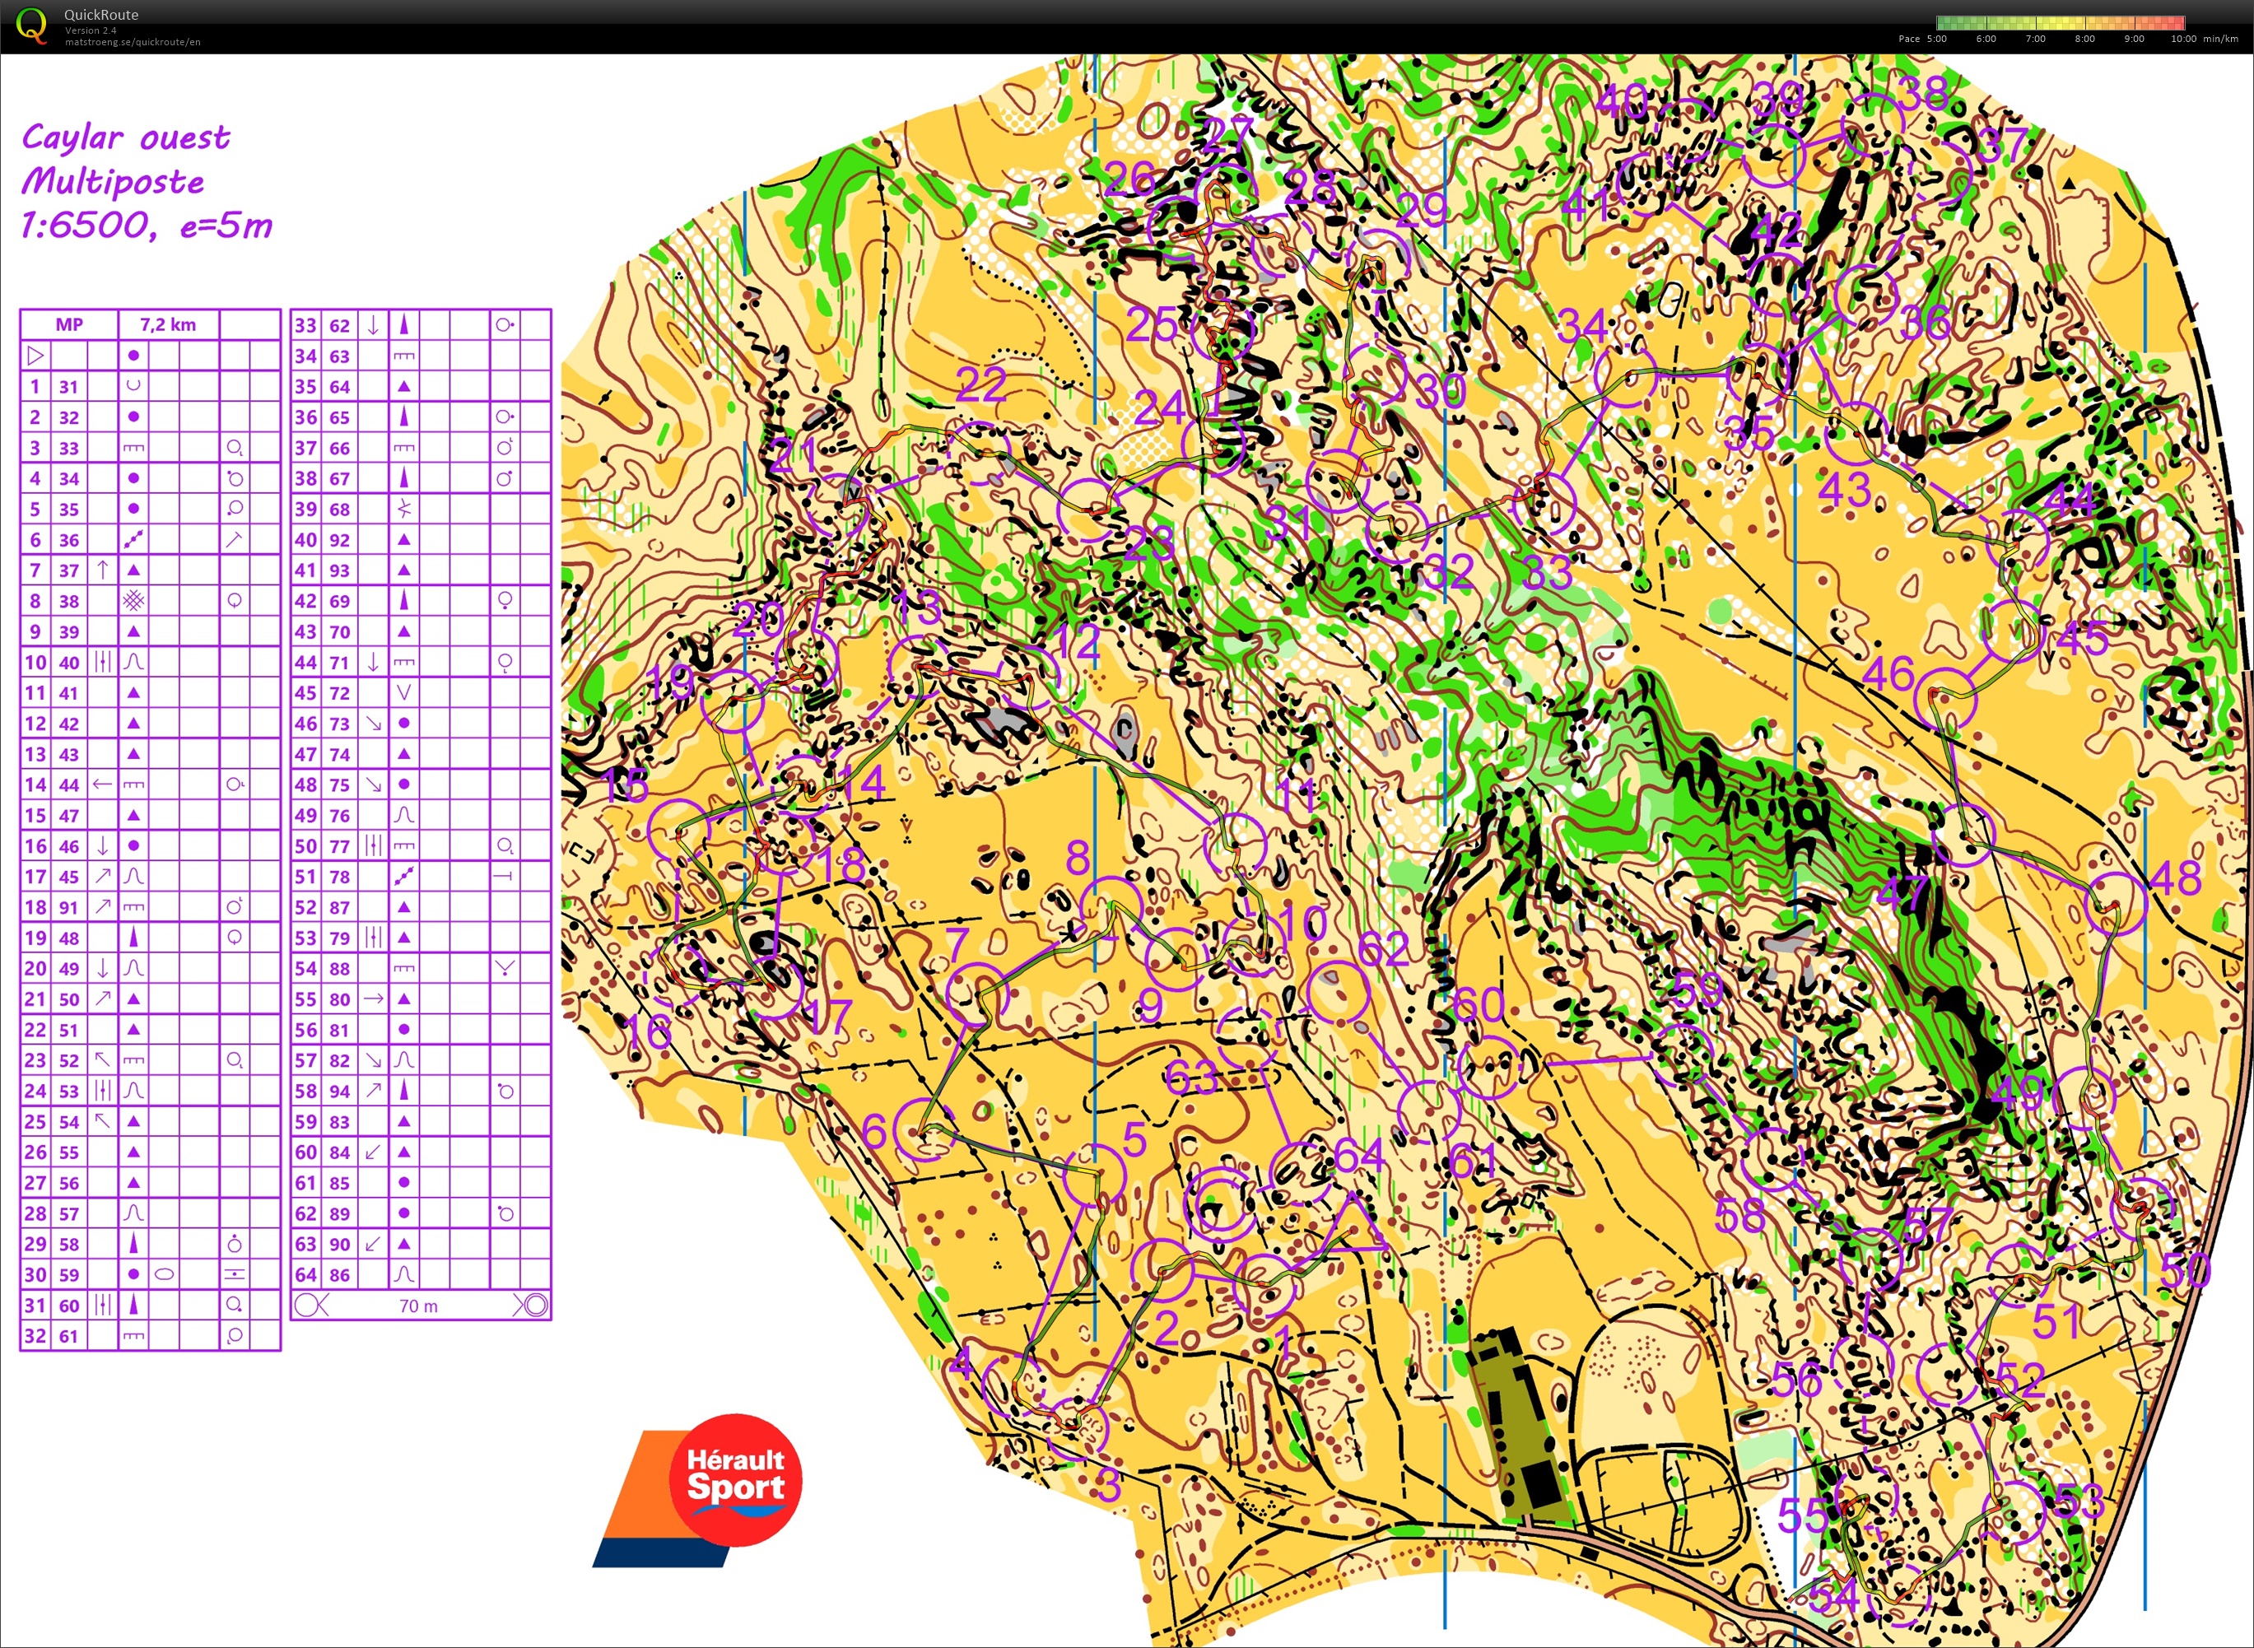Click code '47' in control table row 15
This screenshot has height=1648, width=2254.
(x=68, y=815)
